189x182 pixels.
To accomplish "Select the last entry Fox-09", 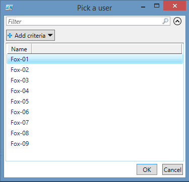I will pyautogui.click(x=95, y=144).
